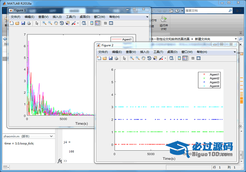Click Insert Colorbar icon in Figure 1
The image size is (246, 172).
92,23
